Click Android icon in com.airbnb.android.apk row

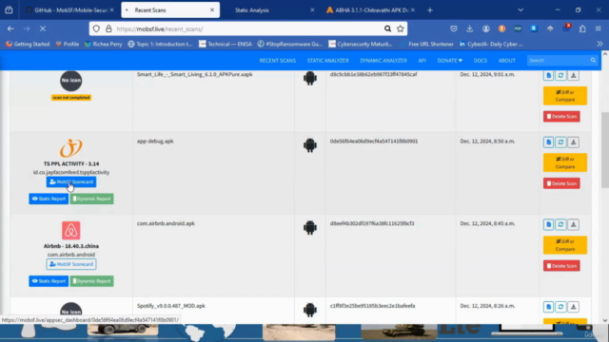pos(310,227)
